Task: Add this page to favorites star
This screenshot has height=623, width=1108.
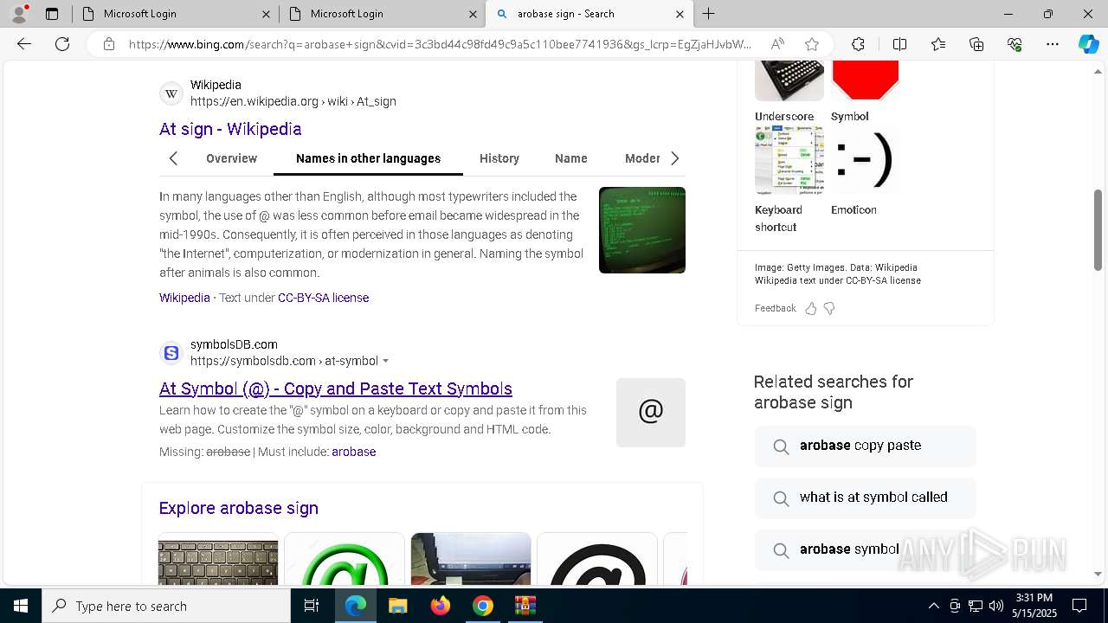Action: click(811, 44)
